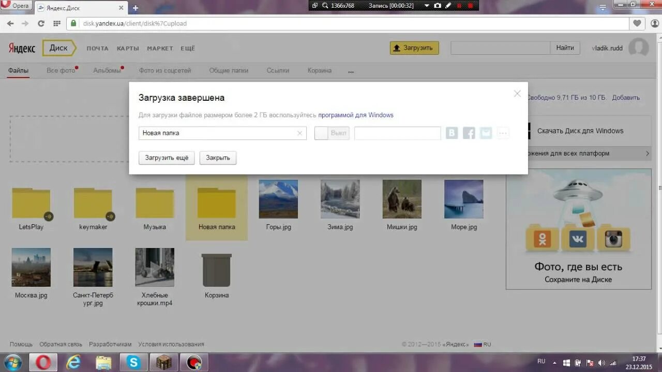Click the empty public link field
The width and height of the screenshot is (662, 372).
point(397,133)
